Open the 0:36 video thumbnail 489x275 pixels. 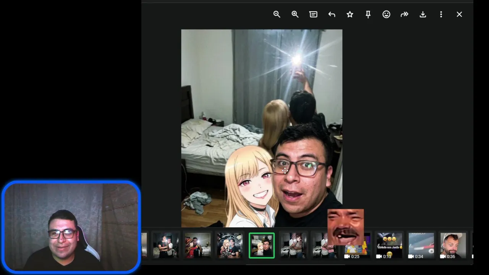[453, 246]
